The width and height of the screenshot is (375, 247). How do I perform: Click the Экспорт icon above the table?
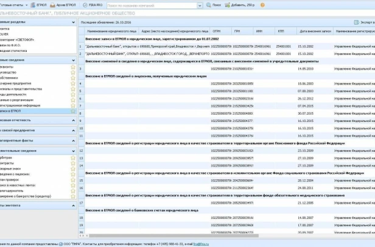pos(356,23)
